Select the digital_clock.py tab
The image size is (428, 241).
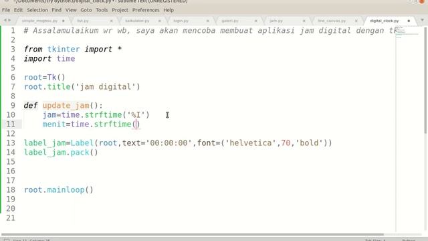(385, 21)
